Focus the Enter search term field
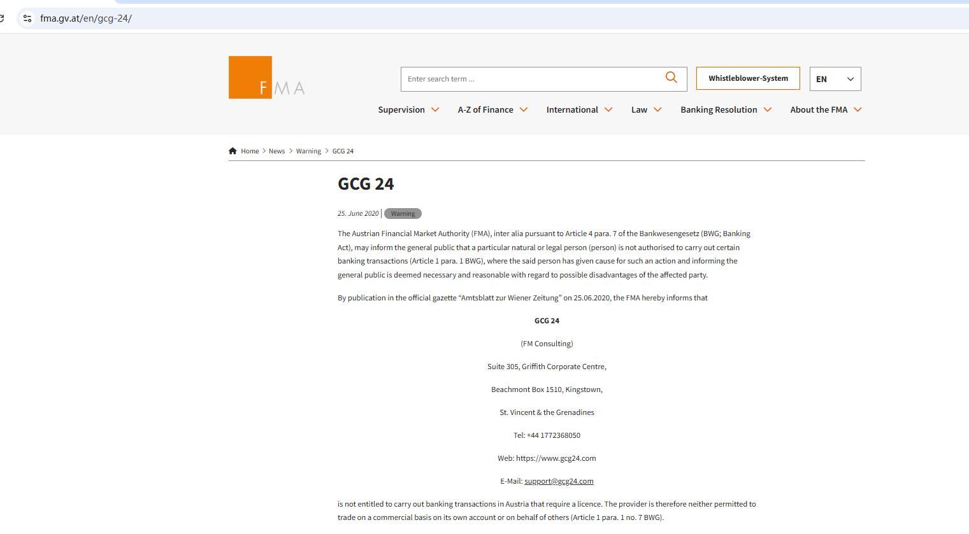 (x=532, y=79)
